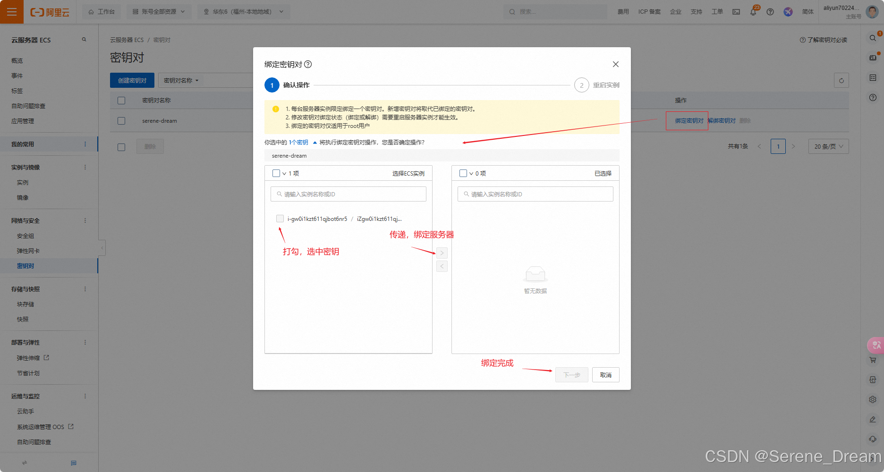
Task: Close the 绑定密钥对 dialog
Action: click(616, 64)
